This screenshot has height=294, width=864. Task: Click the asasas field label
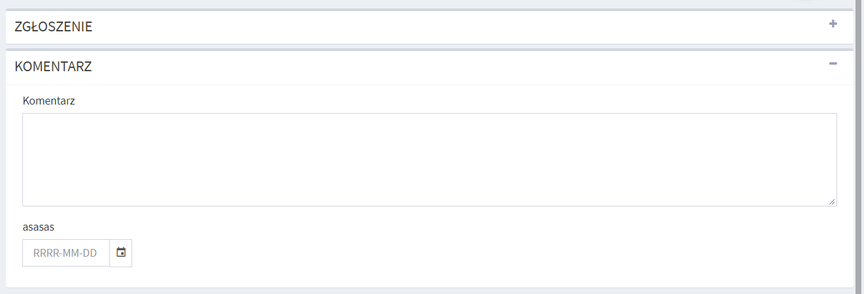click(x=38, y=227)
